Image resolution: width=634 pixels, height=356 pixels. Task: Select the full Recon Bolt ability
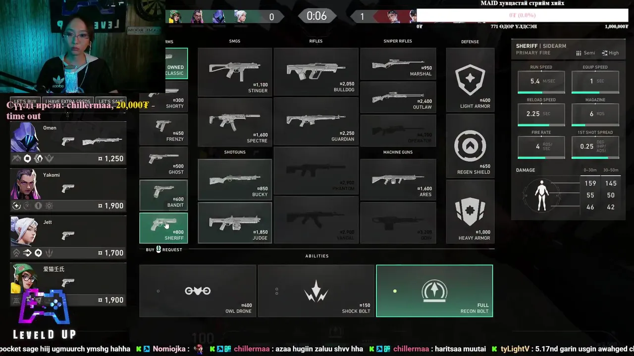(434, 291)
